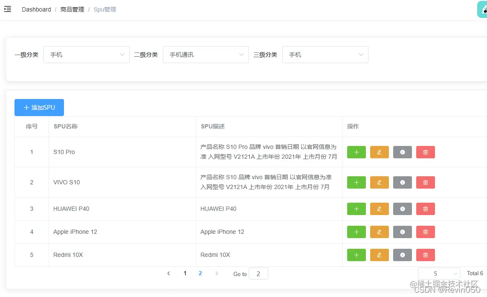Delete the S10 Pro SPU

click(425, 152)
